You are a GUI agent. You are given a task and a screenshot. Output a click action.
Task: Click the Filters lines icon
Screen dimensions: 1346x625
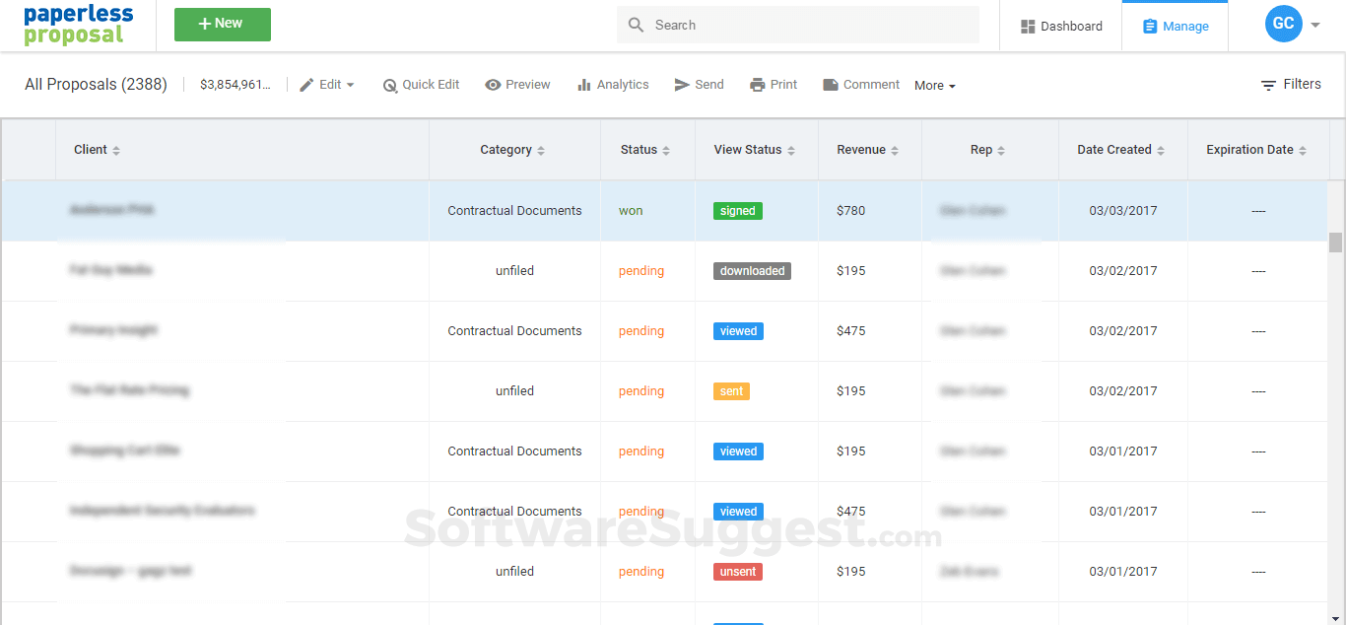coord(1268,86)
